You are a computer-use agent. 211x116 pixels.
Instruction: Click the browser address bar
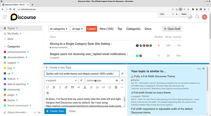[94, 9]
